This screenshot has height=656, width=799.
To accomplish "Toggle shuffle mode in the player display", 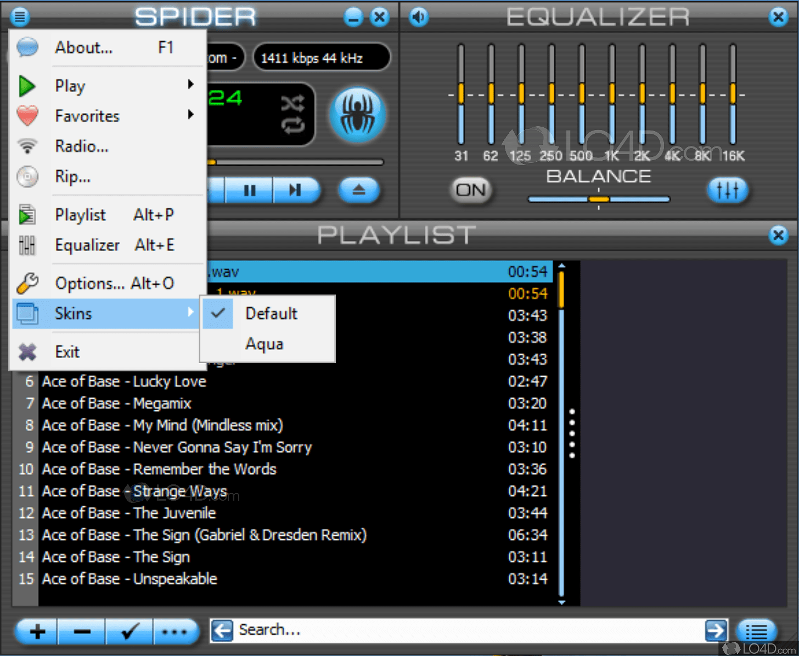I will [x=293, y=103].
